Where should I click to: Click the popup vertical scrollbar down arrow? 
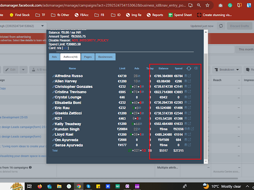pyautogui.click(x=206, y=161)
